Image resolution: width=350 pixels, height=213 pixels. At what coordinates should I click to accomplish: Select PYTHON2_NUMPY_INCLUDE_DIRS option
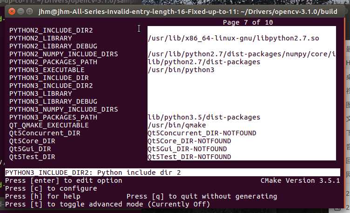[64, 54]
